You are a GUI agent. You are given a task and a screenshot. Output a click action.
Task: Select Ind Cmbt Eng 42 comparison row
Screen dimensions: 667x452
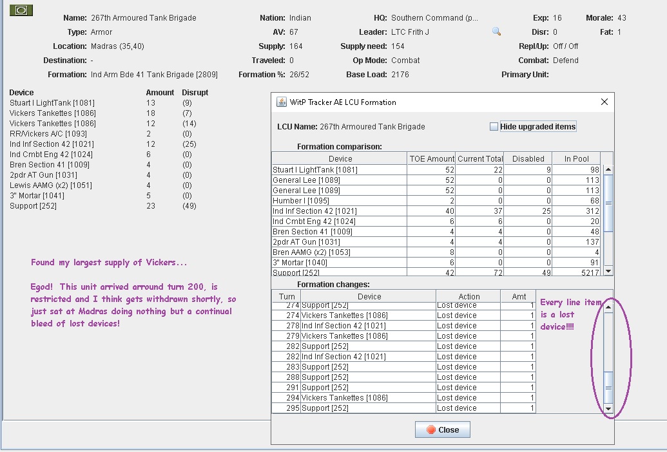(436, 221)
